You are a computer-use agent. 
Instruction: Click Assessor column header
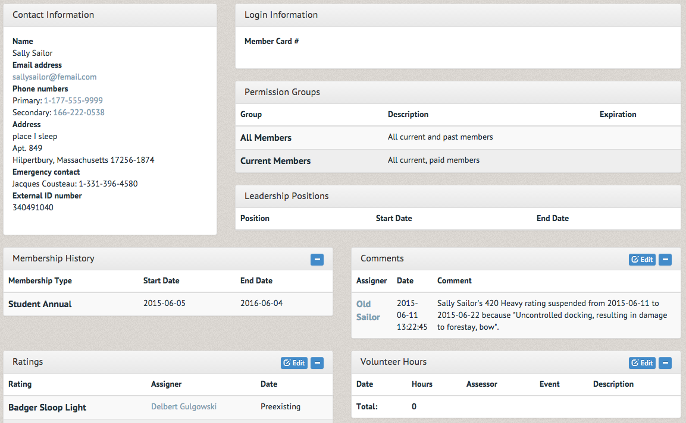(482, 384)
